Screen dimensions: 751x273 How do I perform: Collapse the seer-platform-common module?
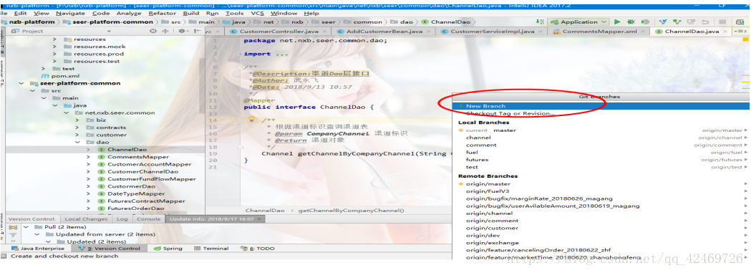tap(21, 83)
